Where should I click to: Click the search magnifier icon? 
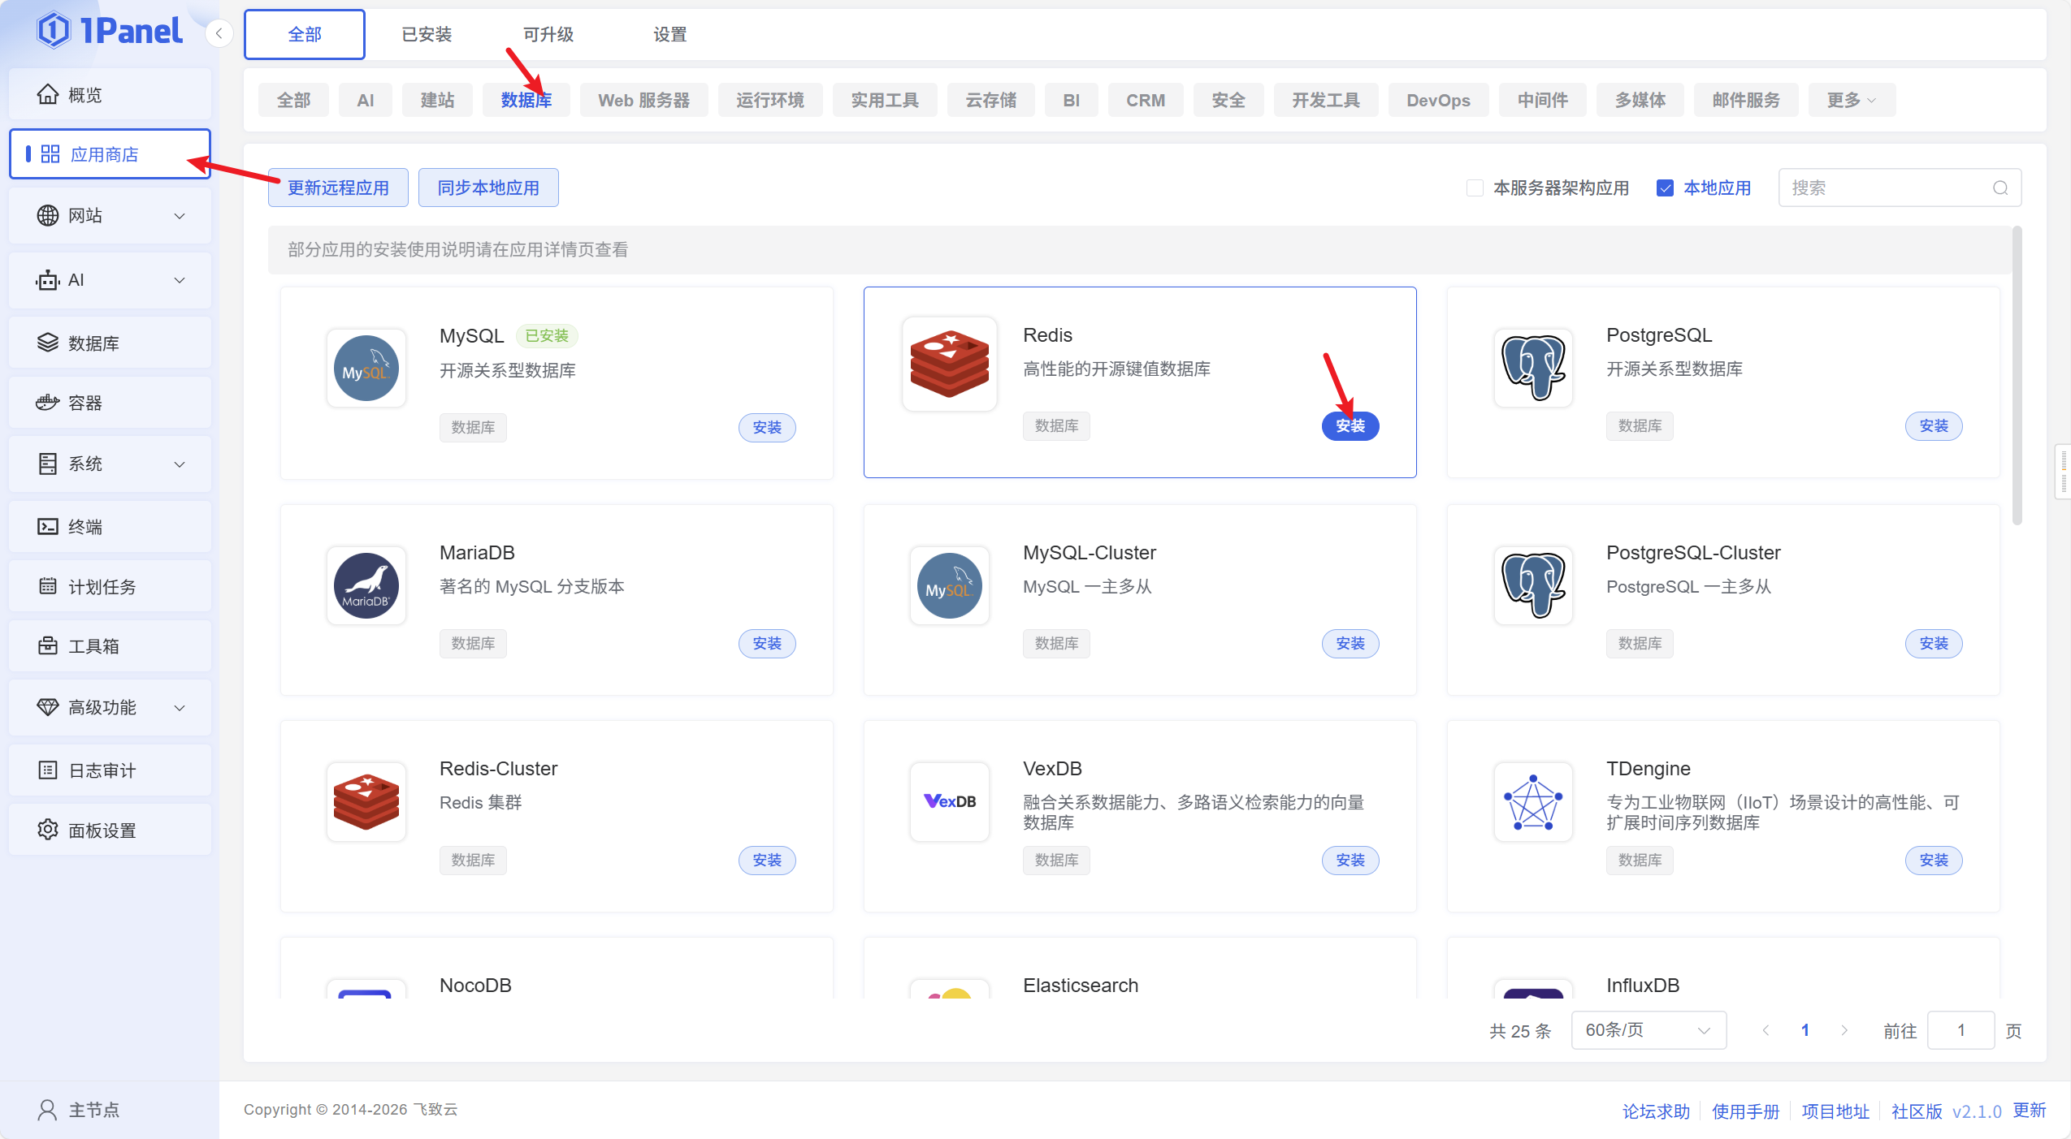tap(2000, 188)
